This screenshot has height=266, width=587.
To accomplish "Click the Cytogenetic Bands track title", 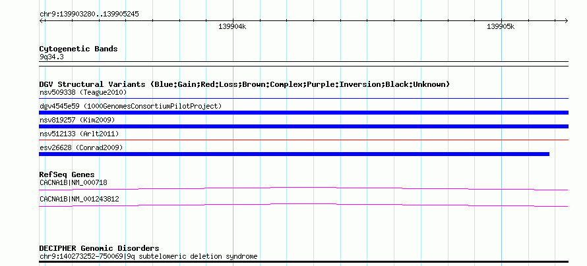I will click(78, 49).
